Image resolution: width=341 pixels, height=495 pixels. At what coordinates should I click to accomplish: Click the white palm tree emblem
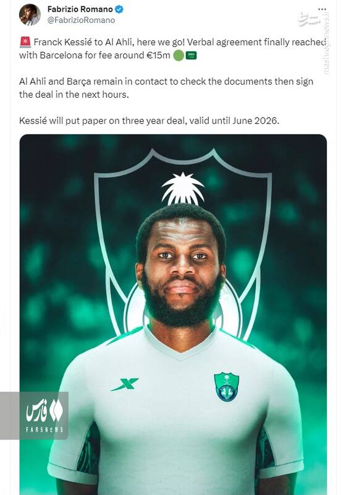(183, 189)
